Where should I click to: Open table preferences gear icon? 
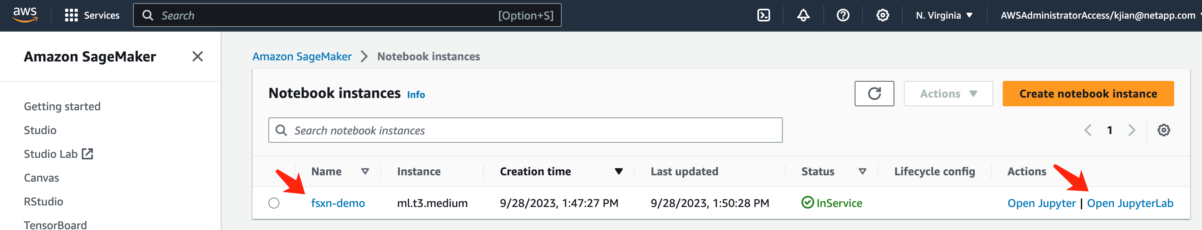pos(1164,130)
